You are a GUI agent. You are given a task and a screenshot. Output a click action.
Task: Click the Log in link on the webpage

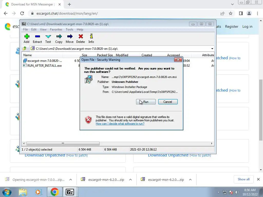247,26
